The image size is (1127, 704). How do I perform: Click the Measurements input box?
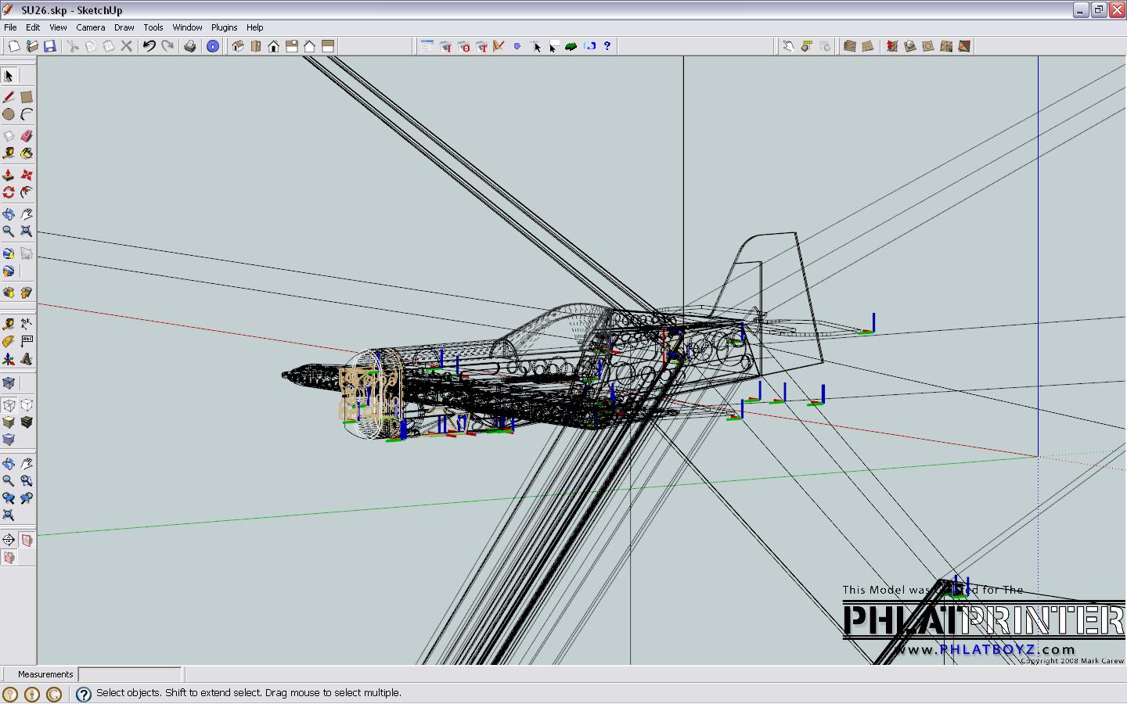130,674
